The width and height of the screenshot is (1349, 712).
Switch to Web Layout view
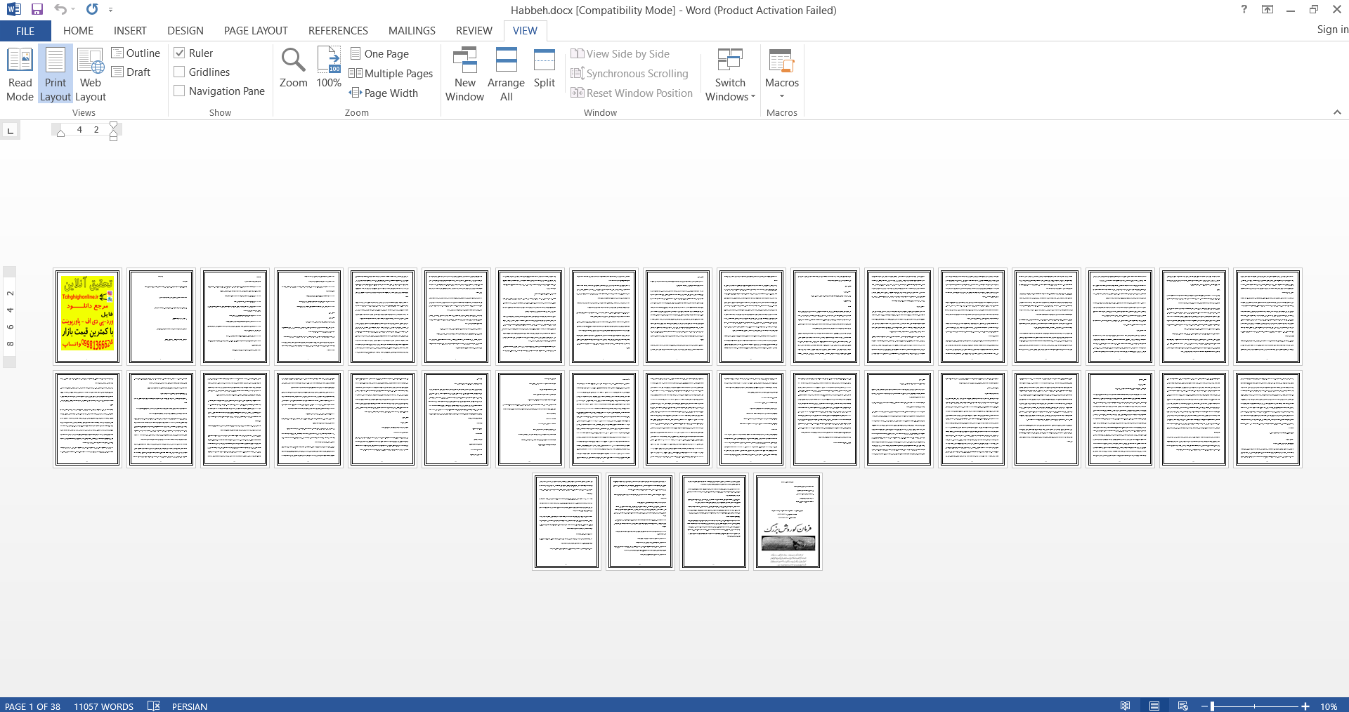(x=91, y=75)
